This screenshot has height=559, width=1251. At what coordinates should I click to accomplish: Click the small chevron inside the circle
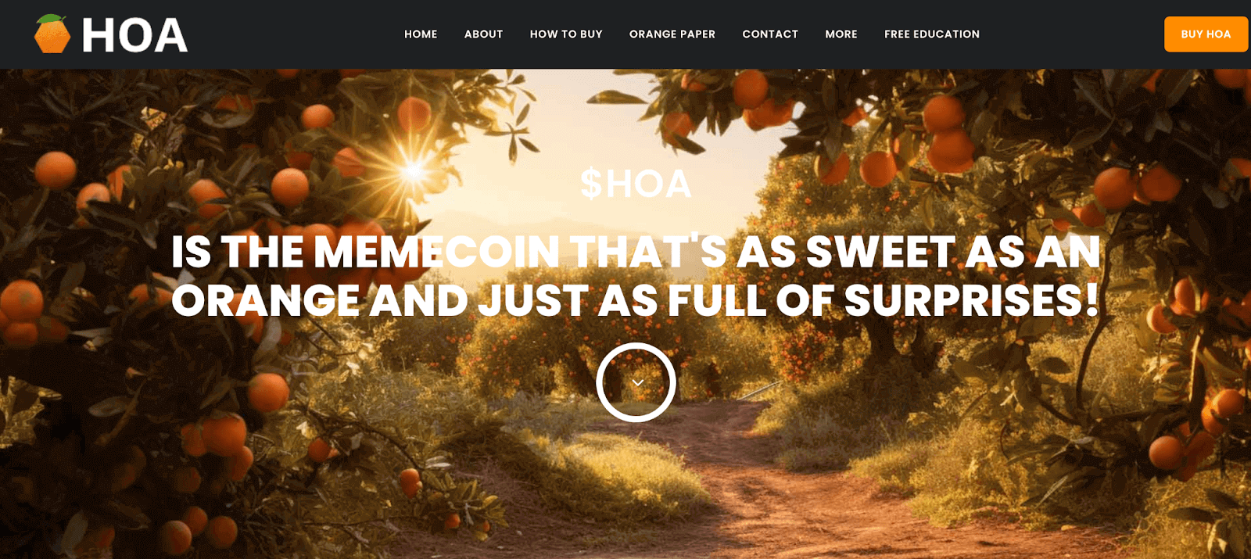pos(638,382)
